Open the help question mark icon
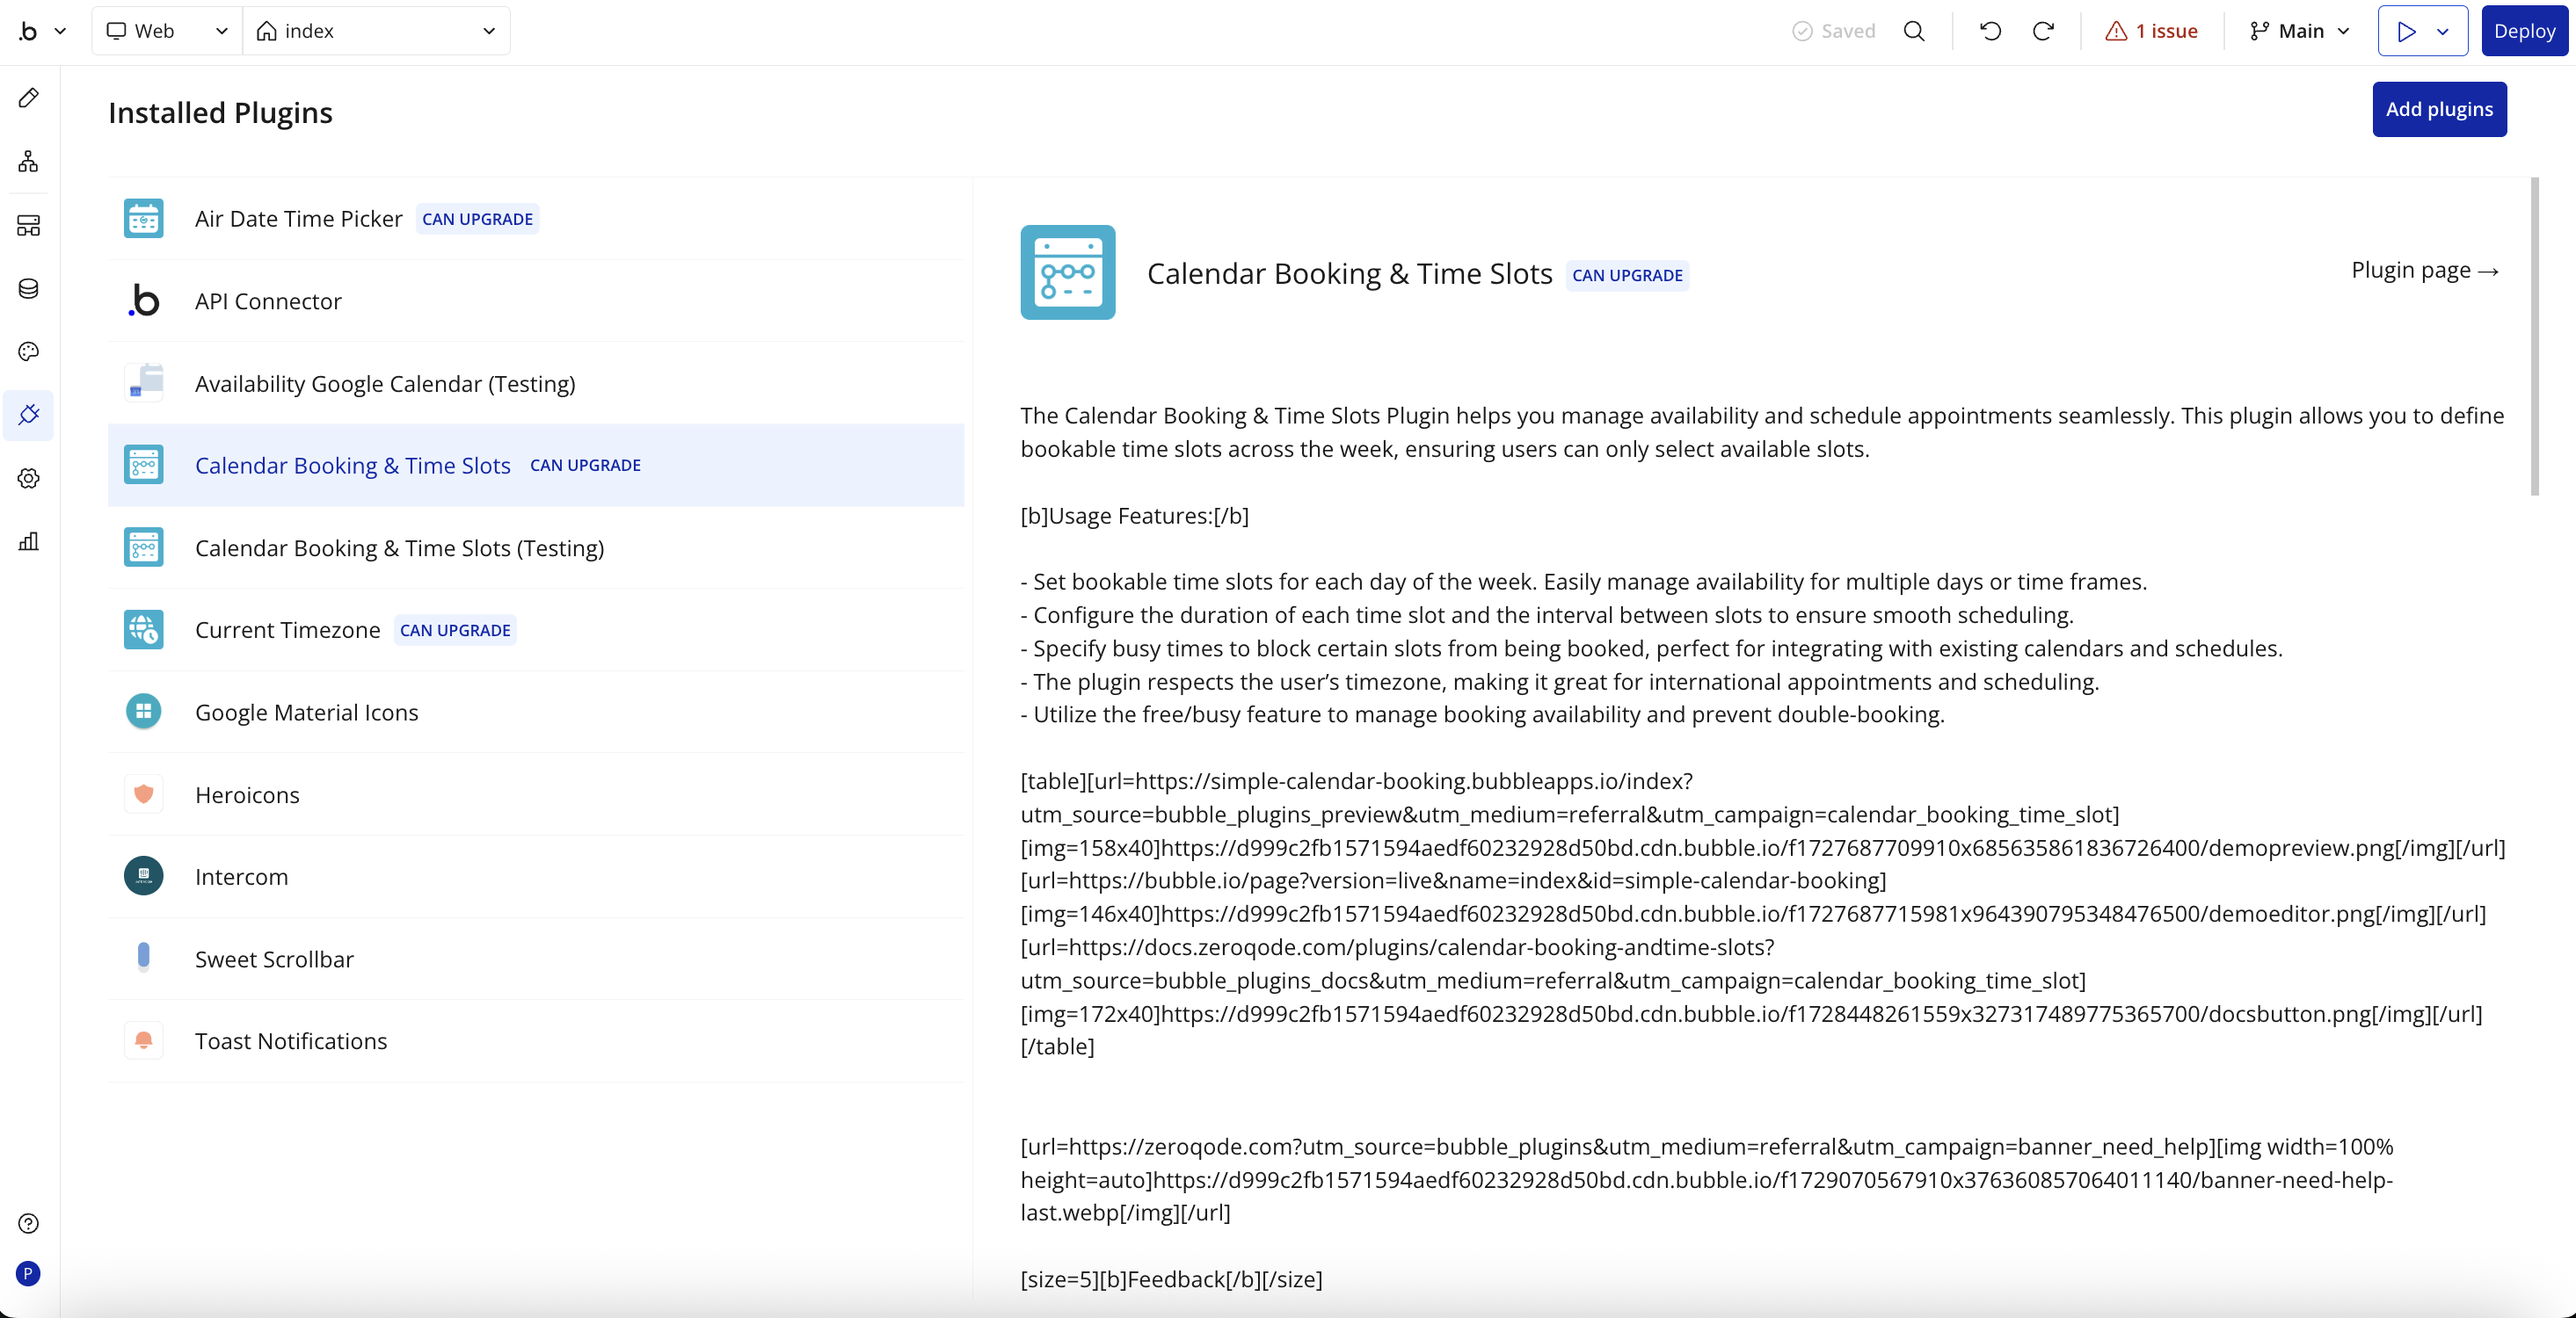The image size is (2576, 1318). (x=28, y=1224)
